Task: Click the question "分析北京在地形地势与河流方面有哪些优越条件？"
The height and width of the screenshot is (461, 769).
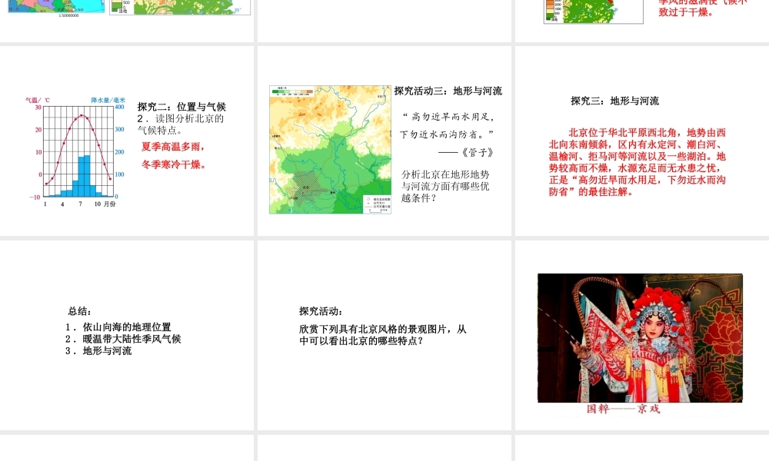Action: coord(445,186)
